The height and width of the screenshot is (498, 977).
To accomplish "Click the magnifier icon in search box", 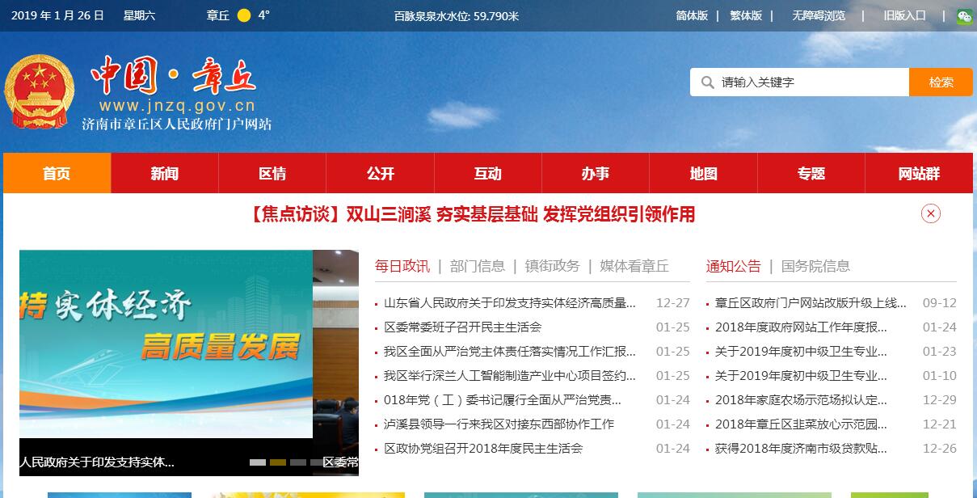I will (708, 82).
